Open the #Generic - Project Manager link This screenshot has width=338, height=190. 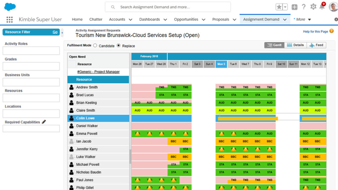(98, 72)
